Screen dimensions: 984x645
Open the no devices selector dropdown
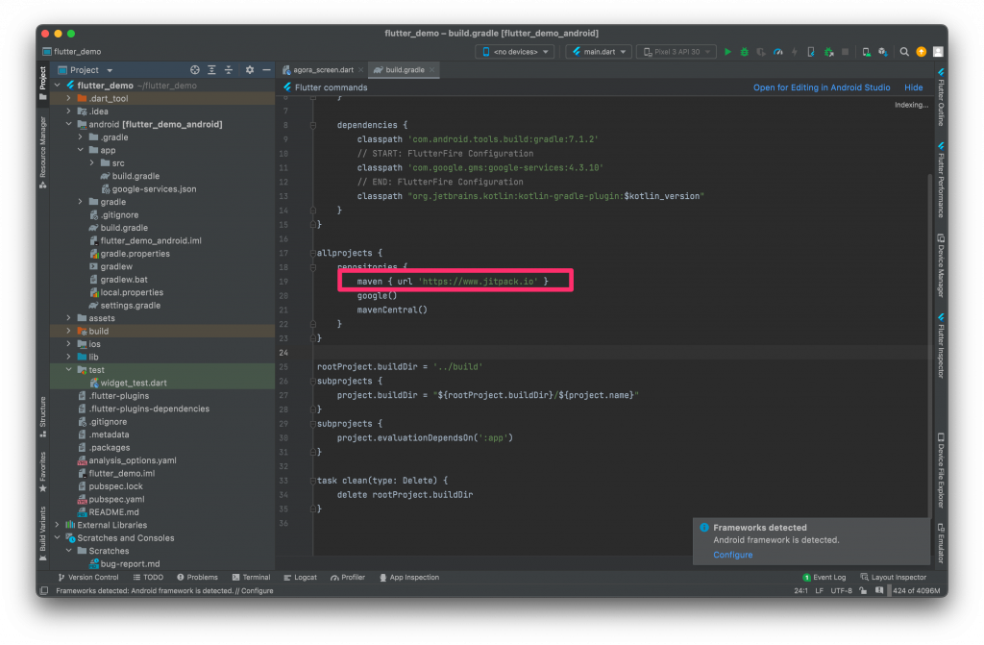[515, 52]
